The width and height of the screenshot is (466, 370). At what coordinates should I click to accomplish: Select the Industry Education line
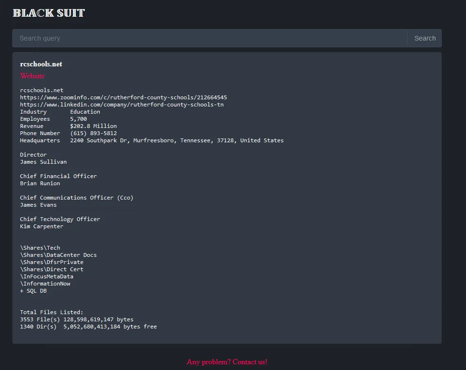pos(60,112)
